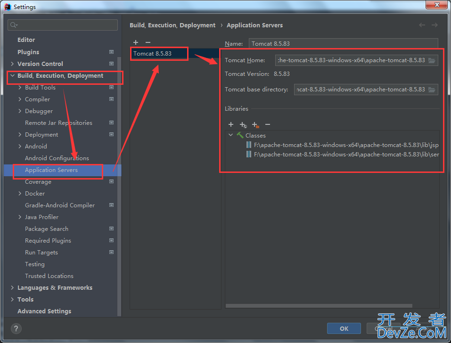Browse for Tomcat base directory folder
The height and width of the screenshot is (343, 451).
coord(431,90)
